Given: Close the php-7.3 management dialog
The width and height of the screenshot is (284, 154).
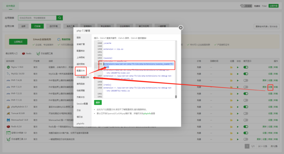Looking at the screenshot, I should pos(181,28).
